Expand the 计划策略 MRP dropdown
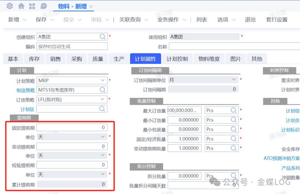 pyautogui.click(x=103, y=80)
